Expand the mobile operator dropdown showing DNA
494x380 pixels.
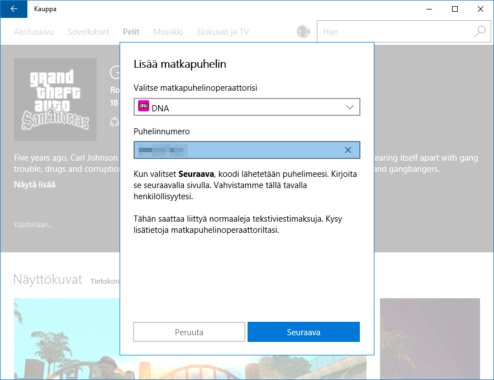(246, 107)
